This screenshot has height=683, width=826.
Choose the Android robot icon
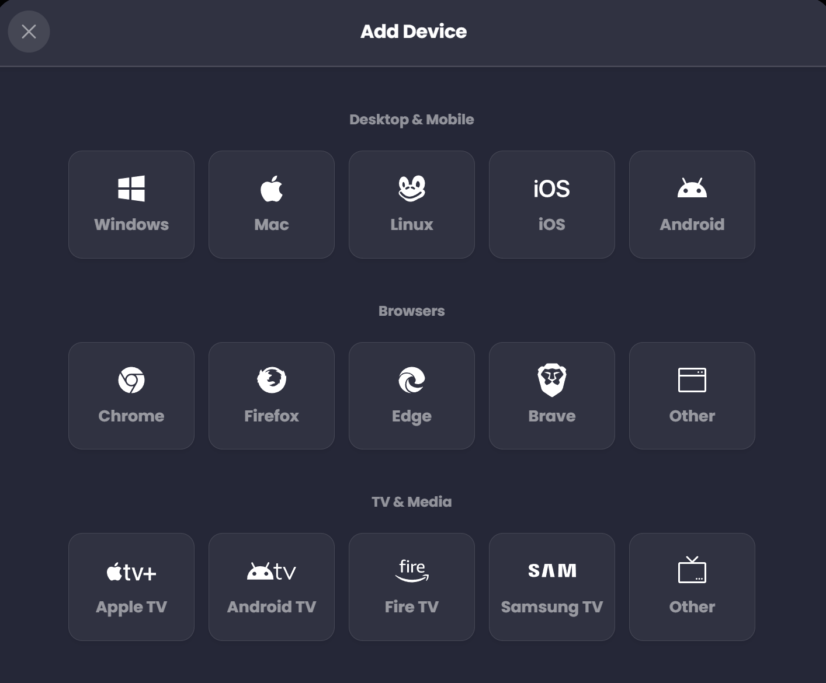692,188
